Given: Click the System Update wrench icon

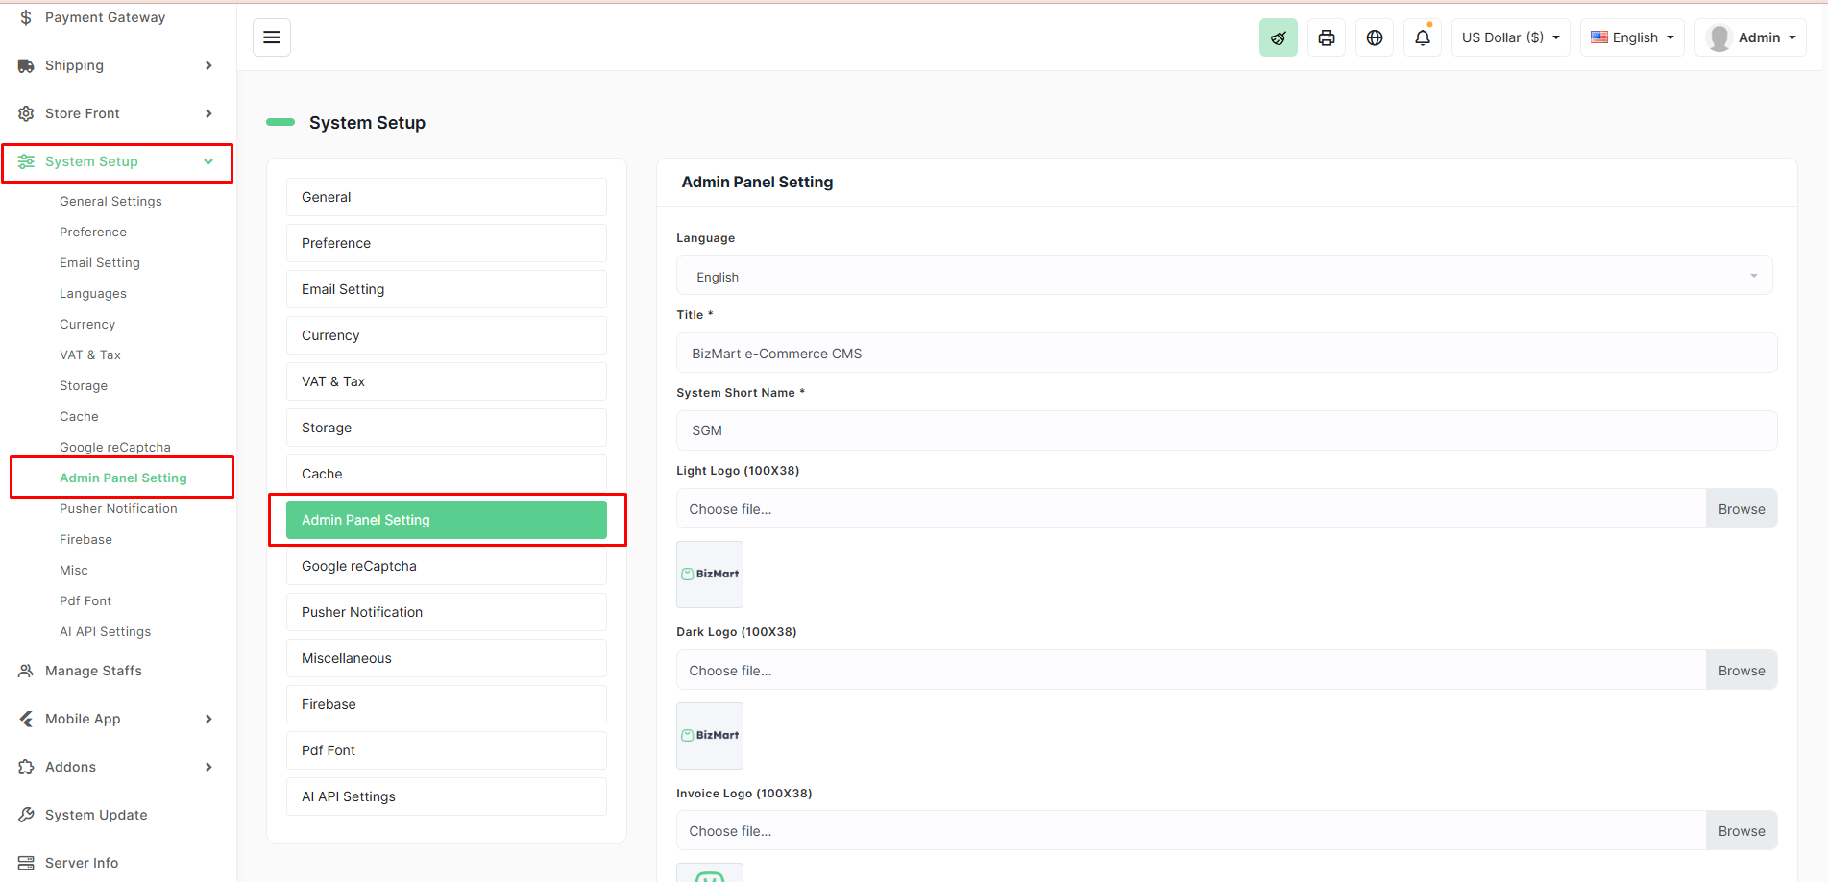Looking at the screenshot, I should (x=26, y=815).
